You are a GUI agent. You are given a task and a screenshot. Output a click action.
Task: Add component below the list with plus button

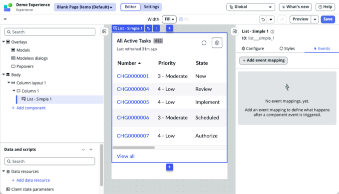coord(170,167)
